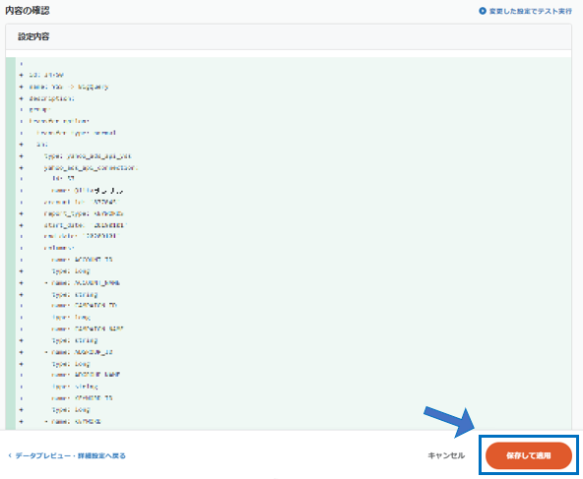Click plus marker beside start_date line
The width and height of the screenshot is (583, 479).
tap(22, 225)
